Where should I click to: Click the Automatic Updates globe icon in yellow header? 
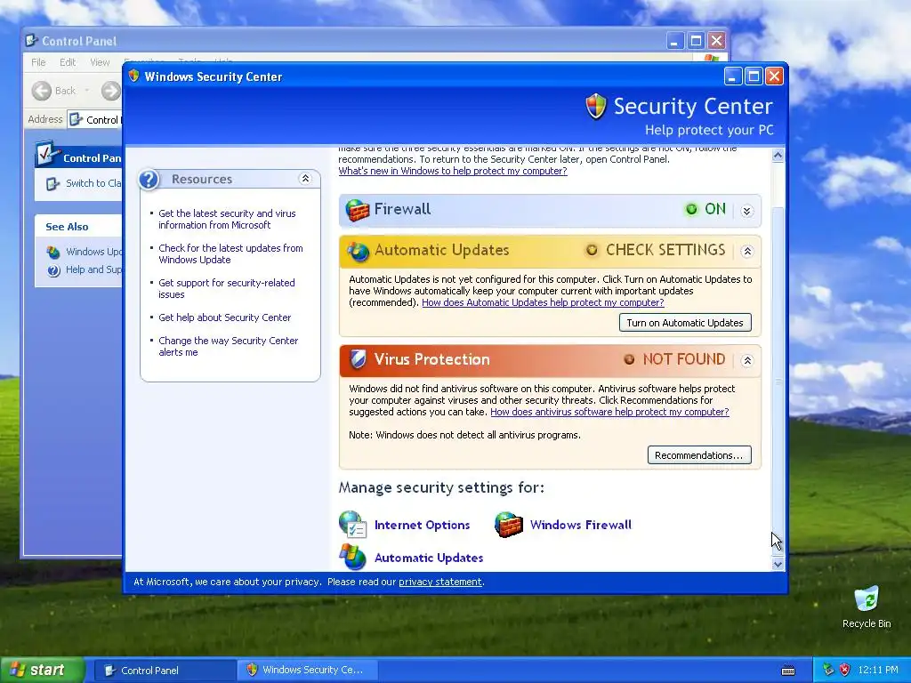[358, 251]
